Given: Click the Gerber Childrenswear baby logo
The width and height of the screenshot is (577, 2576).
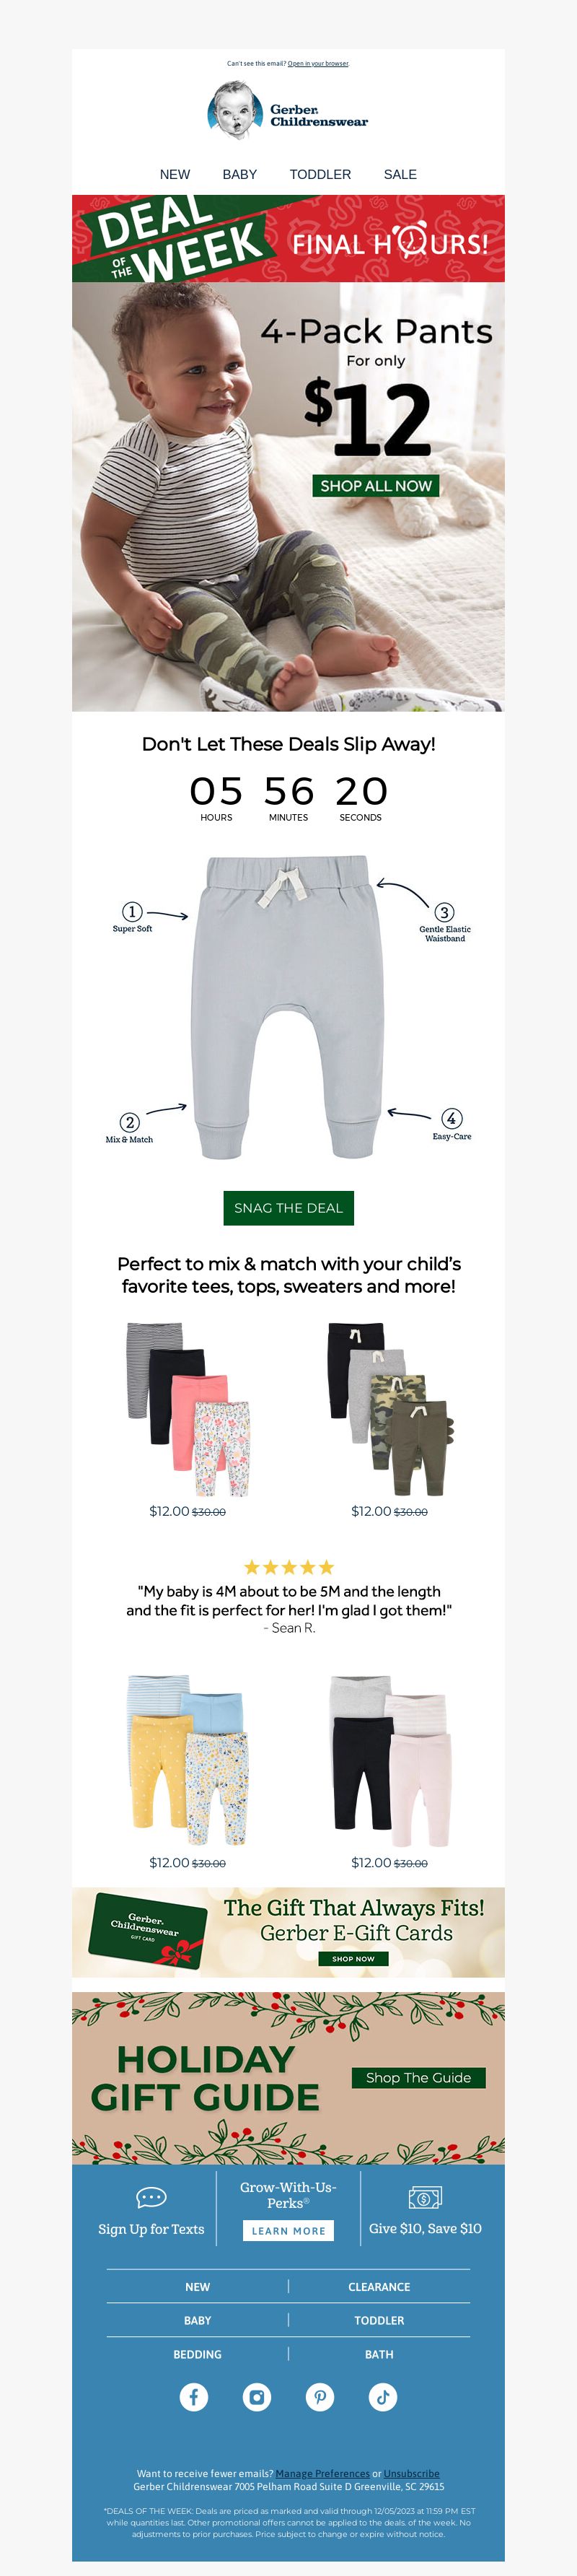Looking at the screenshot, I should click(288, 111).
